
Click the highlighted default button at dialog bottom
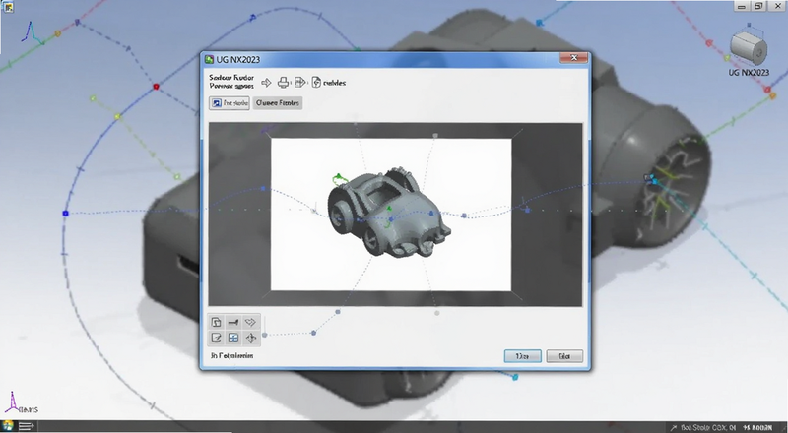pyautogui.click(x=523, y=356)
